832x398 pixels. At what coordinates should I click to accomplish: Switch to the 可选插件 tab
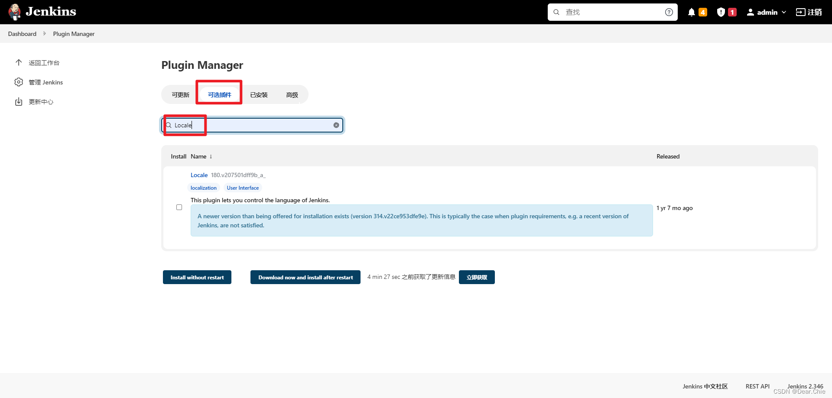[x=219, y=95]
